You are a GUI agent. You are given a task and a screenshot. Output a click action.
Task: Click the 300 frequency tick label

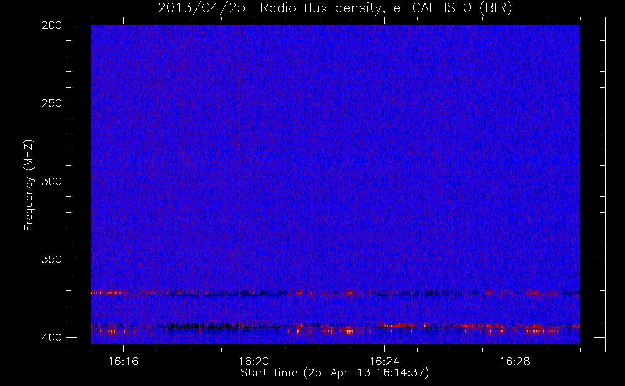pos(51,181)
